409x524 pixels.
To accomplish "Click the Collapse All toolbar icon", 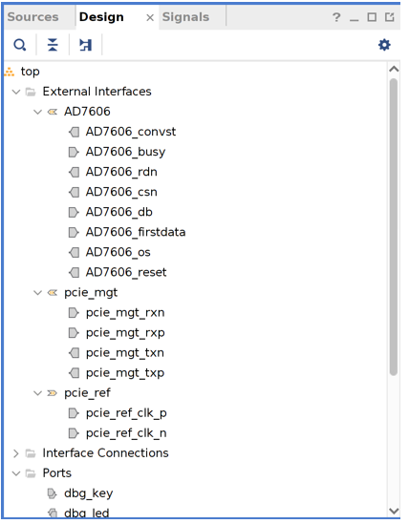I will pos(53,45).
